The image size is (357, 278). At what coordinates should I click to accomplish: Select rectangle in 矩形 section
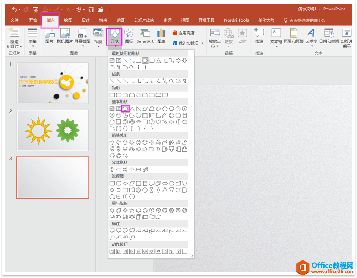coord(112,95)
